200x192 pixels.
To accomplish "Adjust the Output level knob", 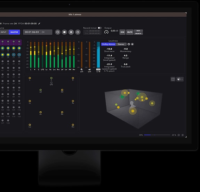I will 106,32.
